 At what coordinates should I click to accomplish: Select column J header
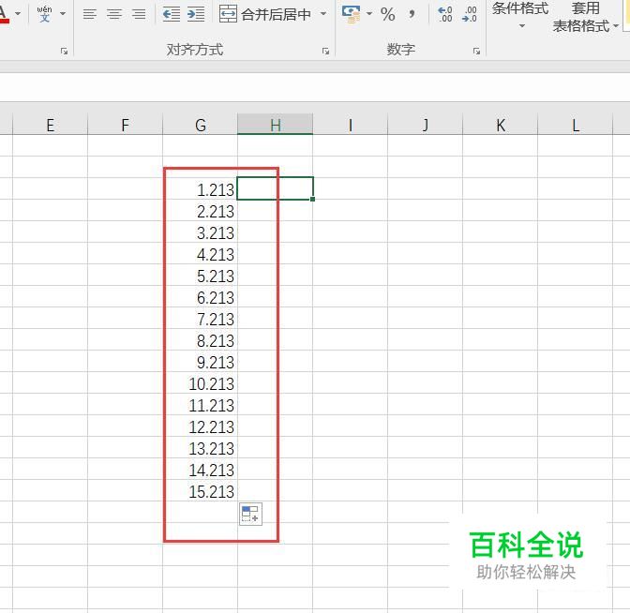(x=425, y=126)
